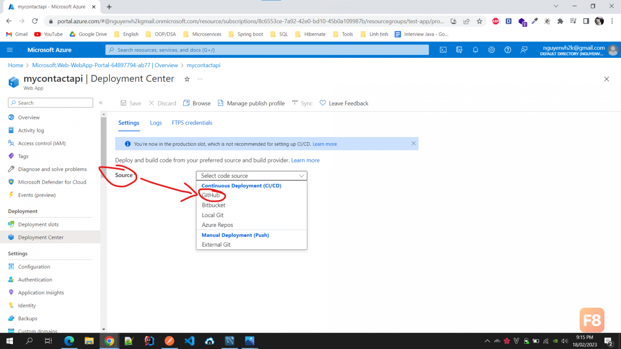Click the Save toolbar button
Viewport: 621px width, 349px height.
130,103
